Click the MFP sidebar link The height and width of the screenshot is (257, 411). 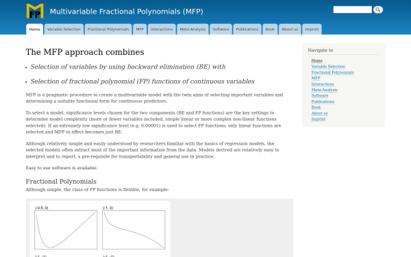click(x=316, y=78)
